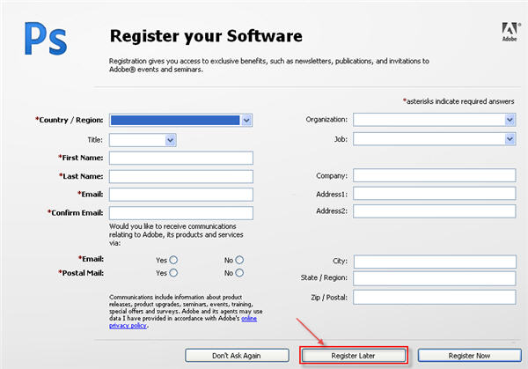Click the 'Register your Software' heading
This screenshot has height=369, width=528.
click(206, 36)
